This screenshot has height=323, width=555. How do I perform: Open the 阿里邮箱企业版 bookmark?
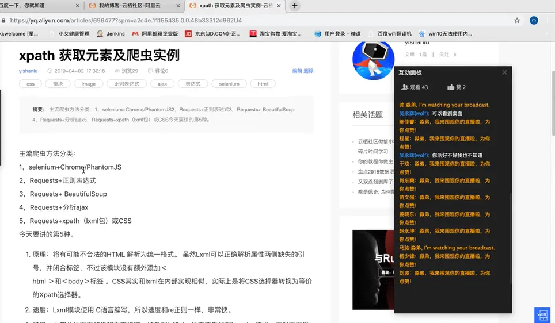click(155, 34)
